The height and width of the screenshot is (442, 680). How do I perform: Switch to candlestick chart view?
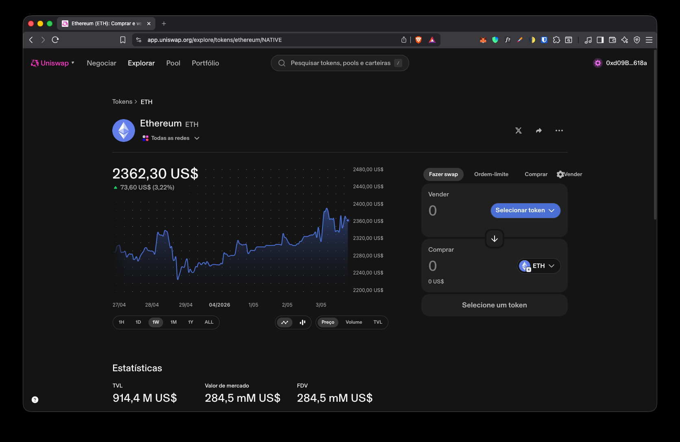tap(303, 322)
